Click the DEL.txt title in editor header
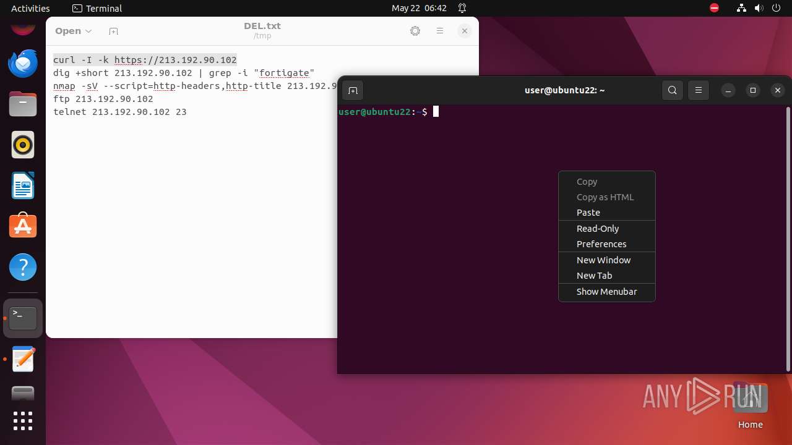This screenshot has width=792, height=445. pyautogui.click(x=262, y=26)
